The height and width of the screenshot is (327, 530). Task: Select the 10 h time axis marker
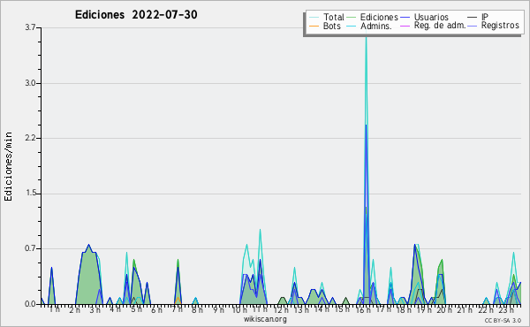point(239,309)
